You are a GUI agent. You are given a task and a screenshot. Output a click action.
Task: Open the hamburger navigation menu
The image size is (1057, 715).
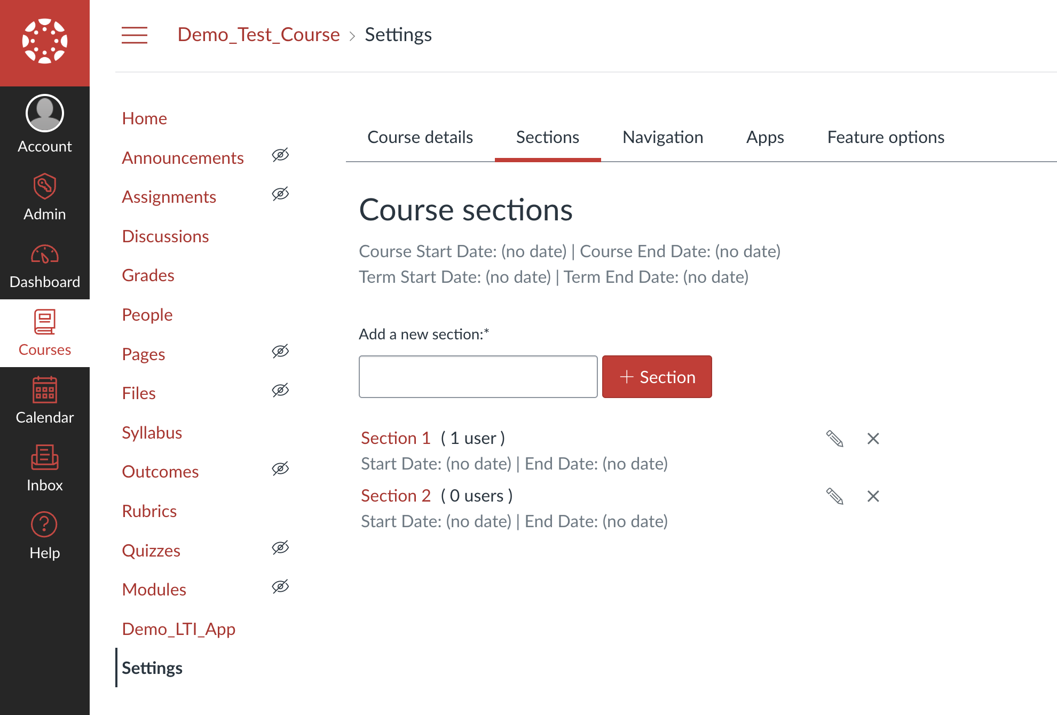point(134,35)
